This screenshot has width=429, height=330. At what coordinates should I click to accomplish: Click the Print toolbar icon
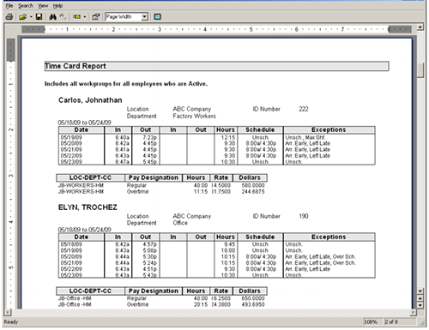pyautogui.click(x=9, y=17)
